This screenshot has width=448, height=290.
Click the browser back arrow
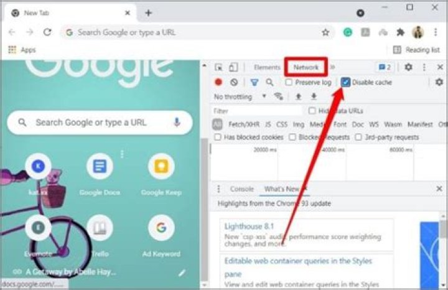12,32
